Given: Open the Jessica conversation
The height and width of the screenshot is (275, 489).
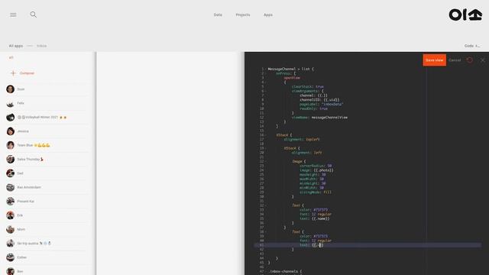Looking at the screenshot, I should (47, 131).
